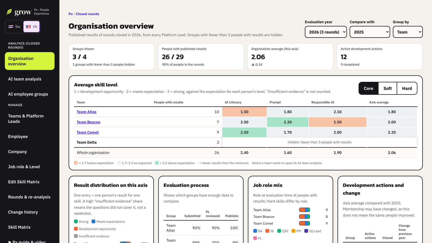Click the 26 / 29 published results value
Screen dimensions: 432x243
(173, 57)
